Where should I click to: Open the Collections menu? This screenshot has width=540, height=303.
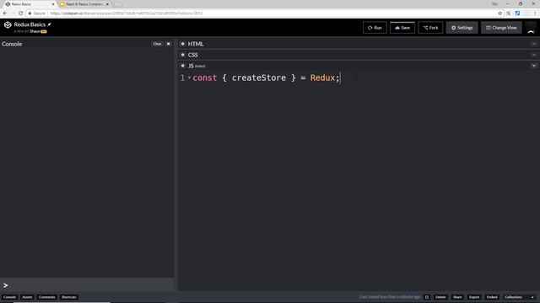(513, 297)
